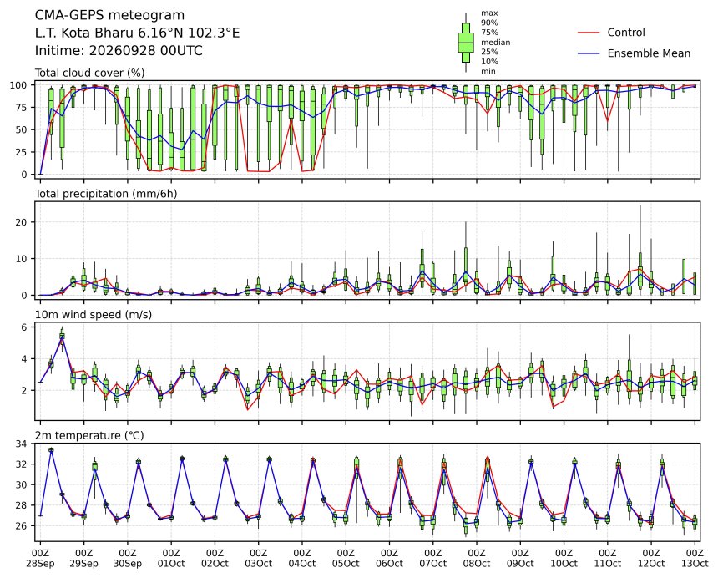Click the red Control legend line
Image resolution: width=718 pixels, height=578 pixels.
coord(589,33)
